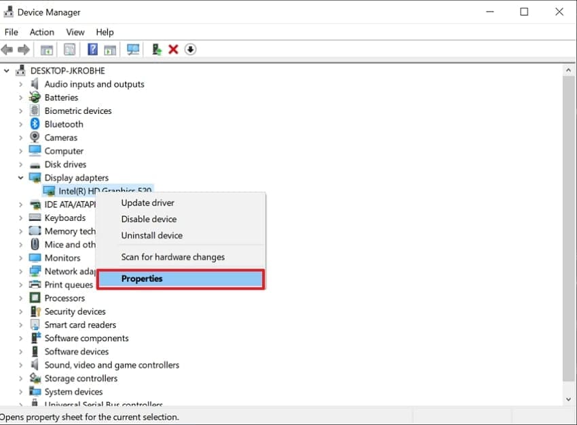
Task: Click the DESKTOP-JKROBHE computer name
Action: [x=68, y=70]
